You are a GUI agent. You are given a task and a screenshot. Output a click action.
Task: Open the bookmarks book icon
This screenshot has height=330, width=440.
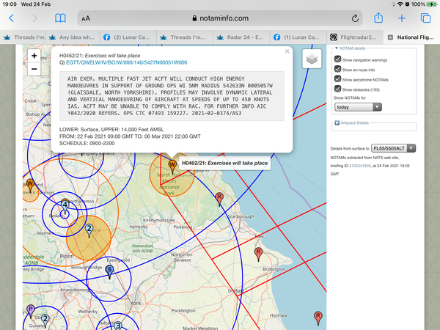[x=60, y=18]
